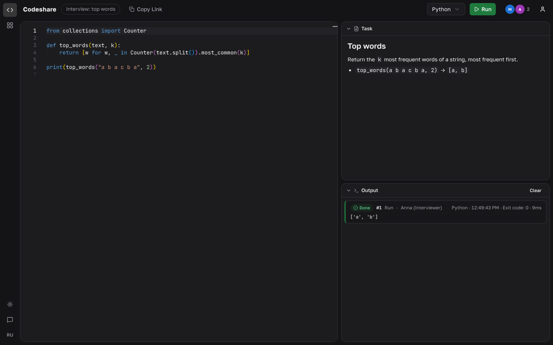
Task: Click the 'Top words' task heading
Action: coord(367,46)
